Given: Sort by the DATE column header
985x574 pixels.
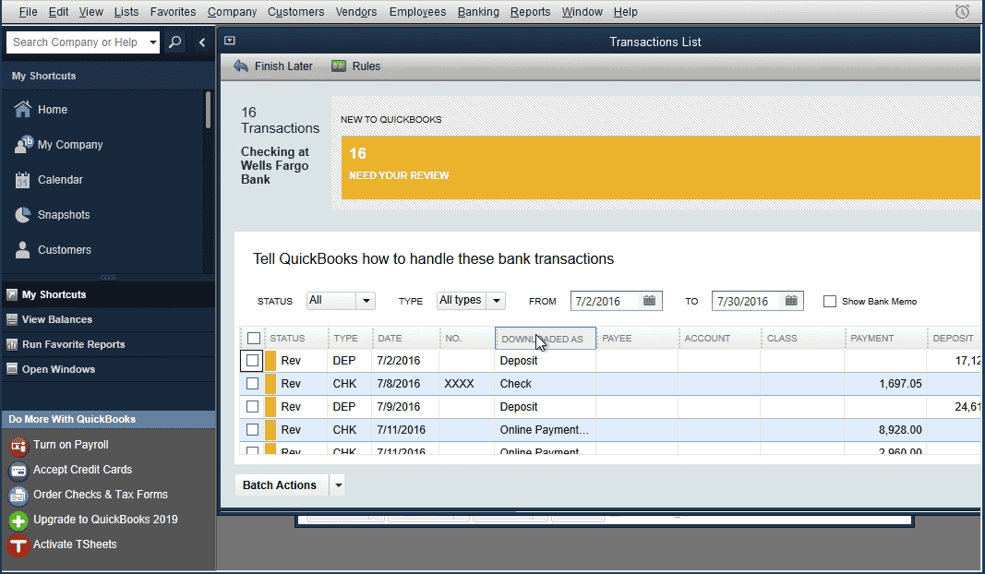Looking at the screenshot, I should pos(406,339).
